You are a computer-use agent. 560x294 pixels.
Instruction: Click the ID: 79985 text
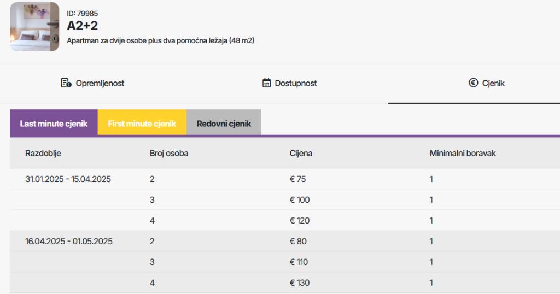(82, 13)
